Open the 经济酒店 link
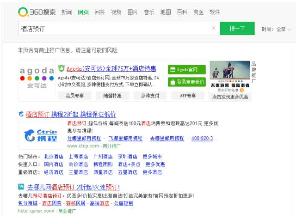 pos(54,172)
